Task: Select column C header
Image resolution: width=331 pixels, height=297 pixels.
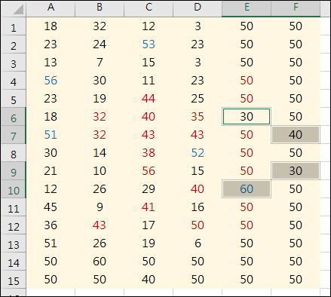Action: pyautogui.click(x=149, y=8)
